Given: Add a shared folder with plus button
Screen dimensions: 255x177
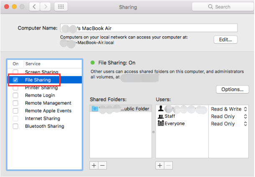Looking at the screenshot, I should [94, 165].
